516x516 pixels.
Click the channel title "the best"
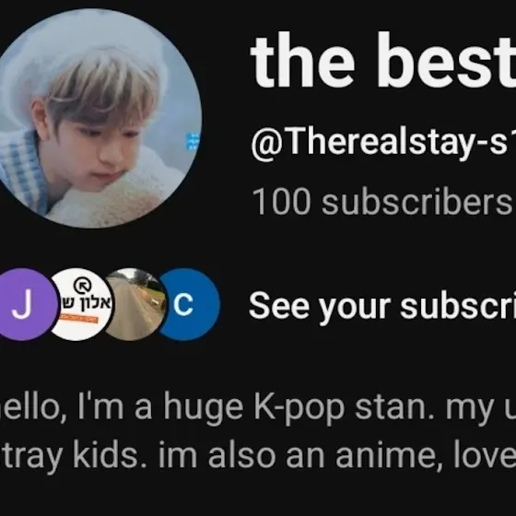(382, 60)
